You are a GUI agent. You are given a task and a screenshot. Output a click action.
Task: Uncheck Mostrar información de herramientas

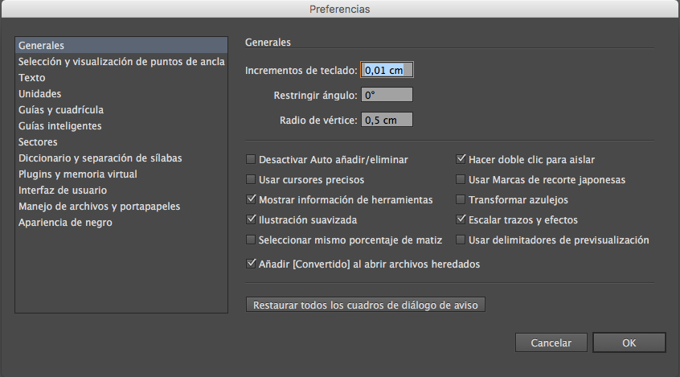[x=252, y=199]
